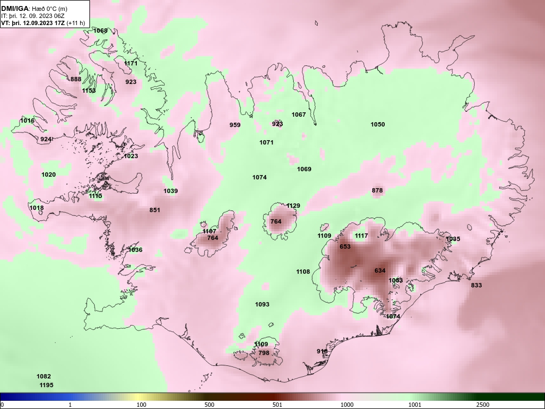Click the 1068 map value
The width and height of the screenshot is (545, 409).
coord(100,31)
